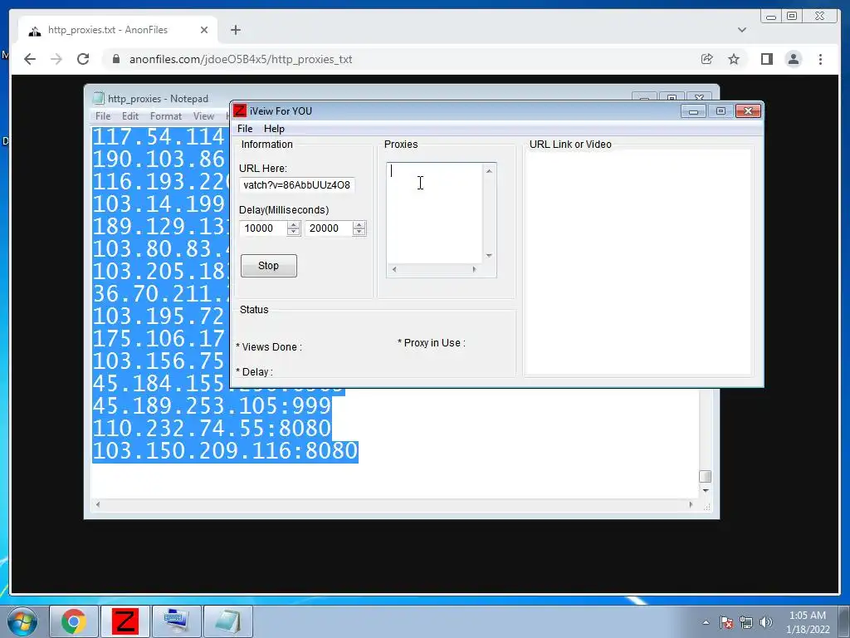The image size is (850, 638).
Task: Click the proxy line 110.232.74.55:8080
Action: pos(212,429)
